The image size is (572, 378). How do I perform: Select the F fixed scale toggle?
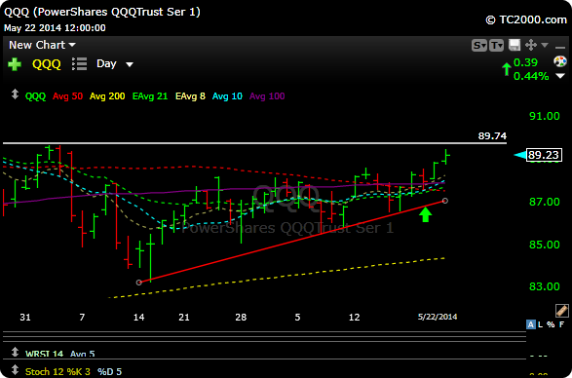(x=562, y=324)
